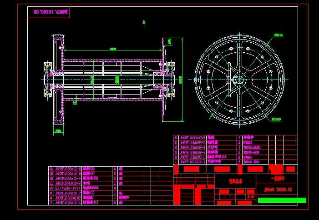The width and height of the screenshot is (319, 220).
Task: Select the 大齿轮 part name in row 4
Action: pyautogui.click(x=213, y=147)
